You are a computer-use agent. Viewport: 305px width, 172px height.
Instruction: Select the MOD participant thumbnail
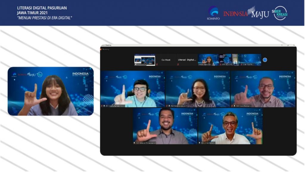(208, 60)
